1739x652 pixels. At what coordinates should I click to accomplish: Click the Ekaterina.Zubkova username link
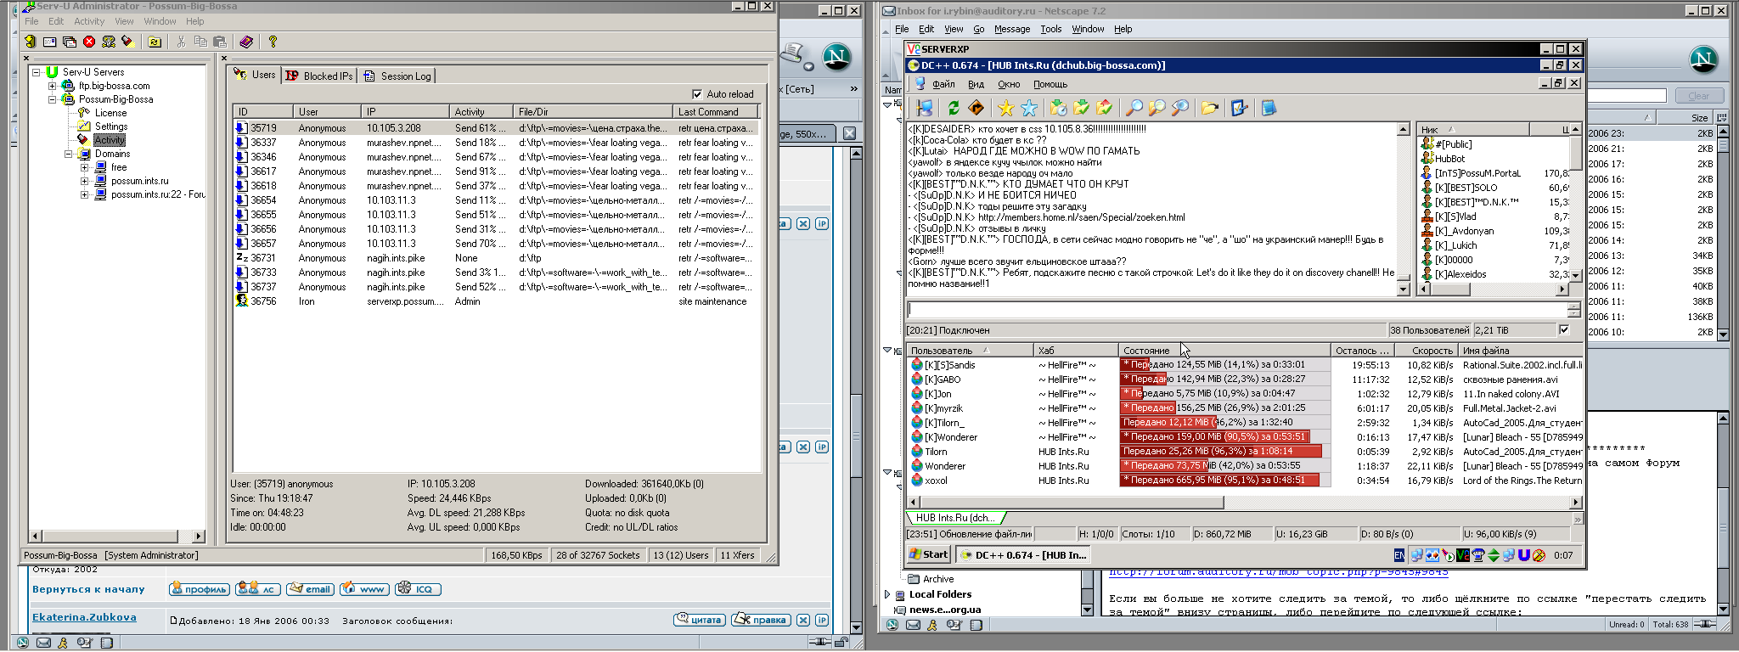(x=84, y=617)
